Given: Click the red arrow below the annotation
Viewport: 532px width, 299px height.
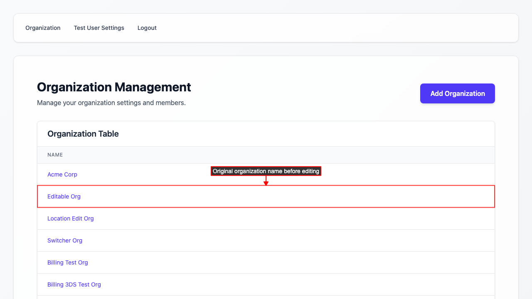Looking at the screenshot, I should (266, 181).
